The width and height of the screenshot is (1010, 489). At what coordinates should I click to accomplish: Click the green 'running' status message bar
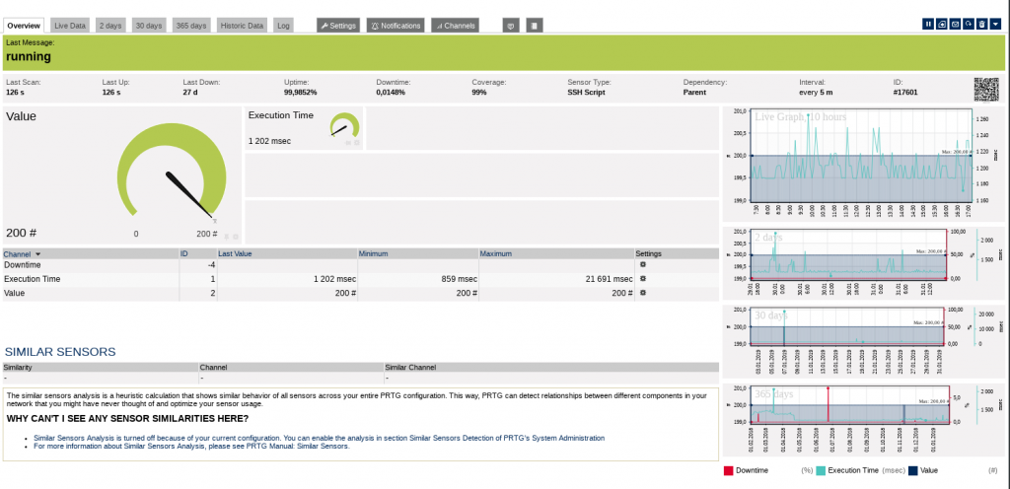pyautogui.click(x=504, y=53)
